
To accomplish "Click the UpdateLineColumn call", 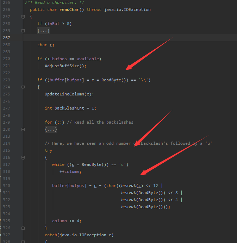I will click(64, 94).
